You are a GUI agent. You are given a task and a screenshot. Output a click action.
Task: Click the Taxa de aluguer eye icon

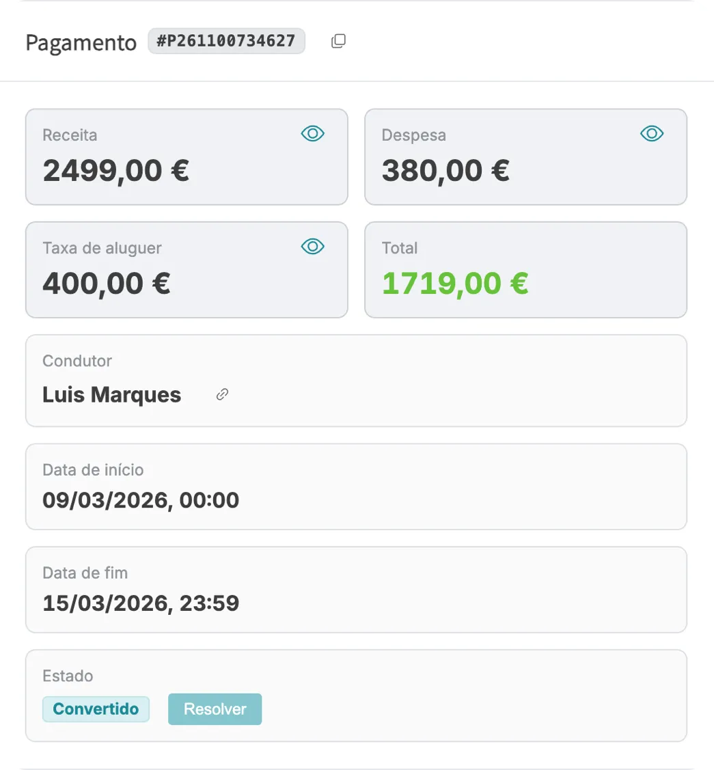313,247
